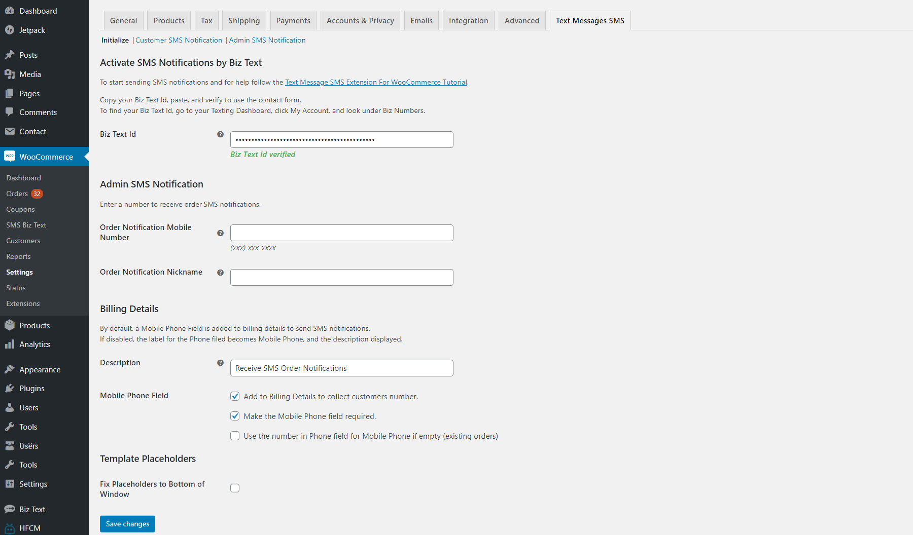Click the Pages icon in sidebar
913x535 pixels.
coord(10,93)
